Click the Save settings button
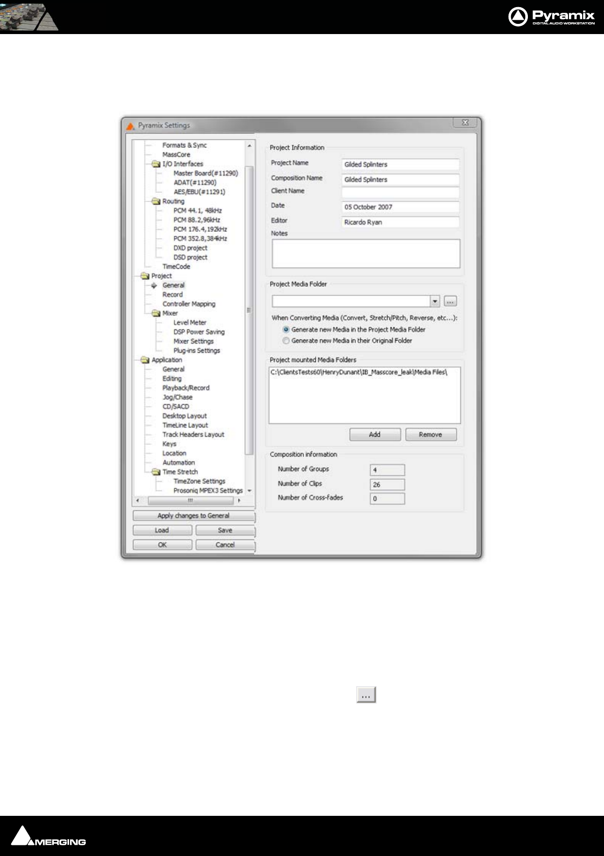 225,530
